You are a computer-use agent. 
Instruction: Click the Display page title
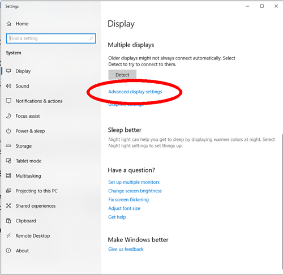click(121, 24)
